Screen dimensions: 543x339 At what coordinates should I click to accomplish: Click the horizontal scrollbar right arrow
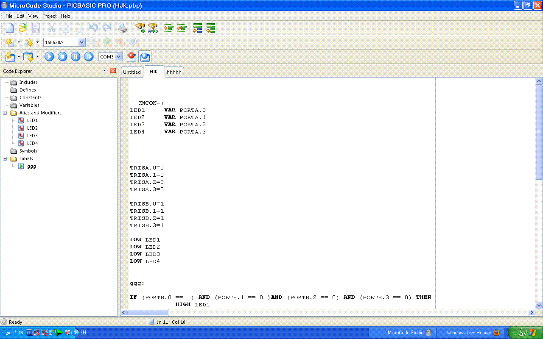pos(532,312)
